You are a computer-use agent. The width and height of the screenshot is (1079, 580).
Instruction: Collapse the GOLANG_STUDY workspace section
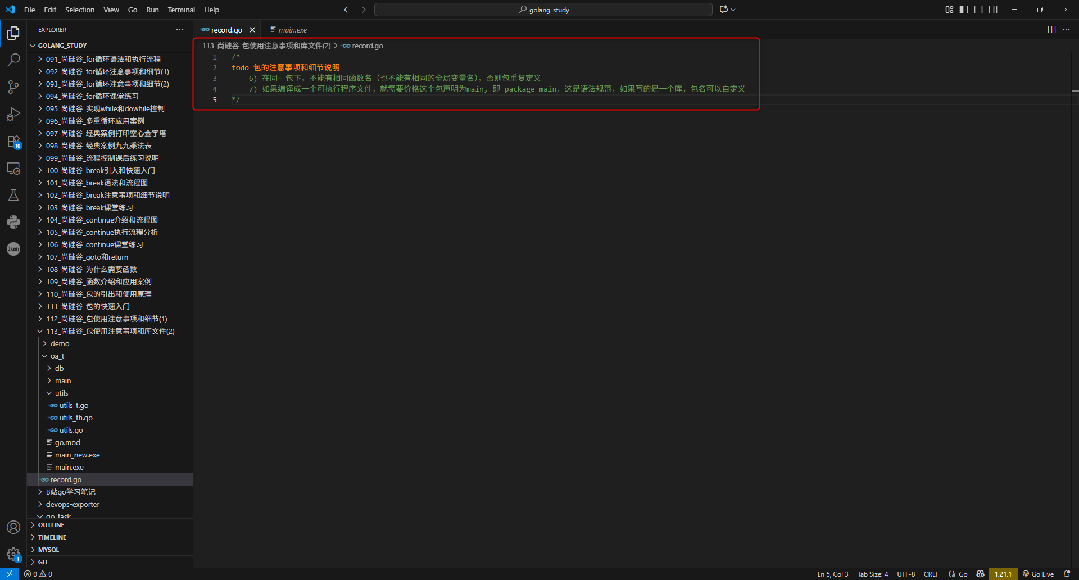click(110, 46)
